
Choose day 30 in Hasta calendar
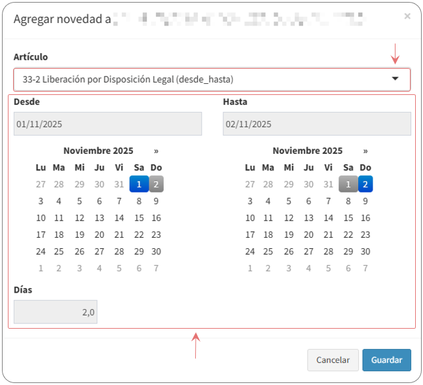pyautogui.click(x=365, y=251)
